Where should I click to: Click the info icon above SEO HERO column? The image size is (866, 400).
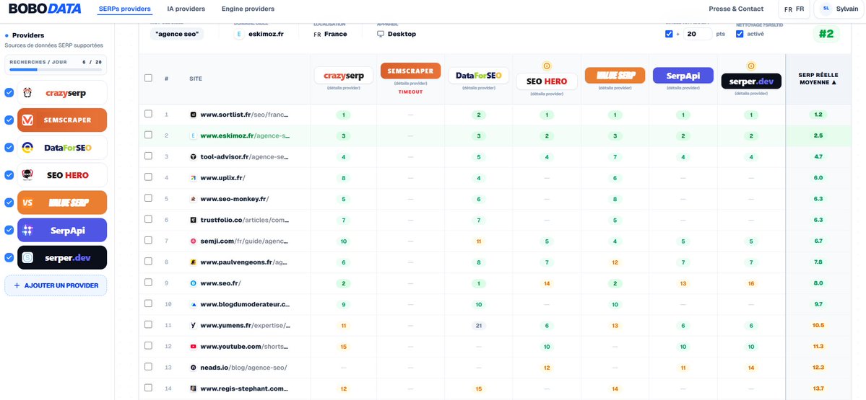tap(547, 66)
